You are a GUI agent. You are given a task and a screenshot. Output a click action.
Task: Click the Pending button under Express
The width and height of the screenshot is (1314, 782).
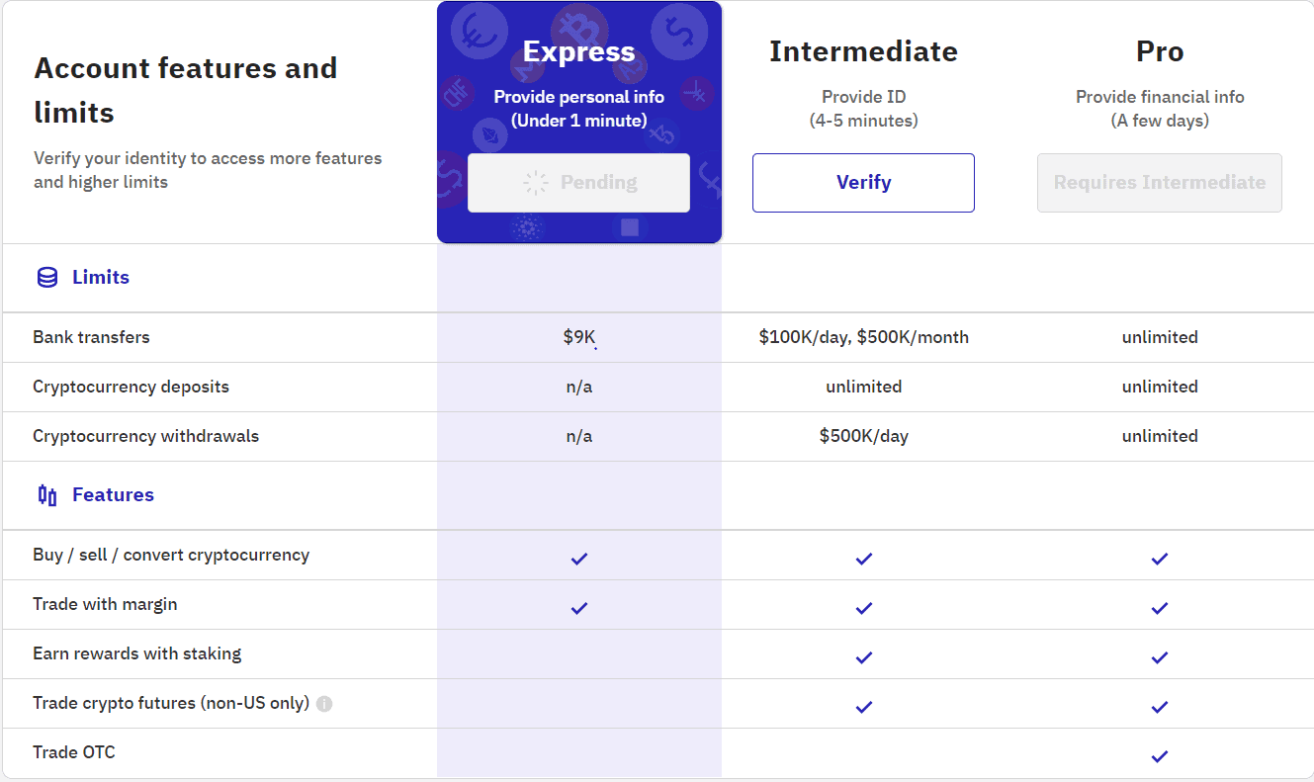tap(578, 183)
